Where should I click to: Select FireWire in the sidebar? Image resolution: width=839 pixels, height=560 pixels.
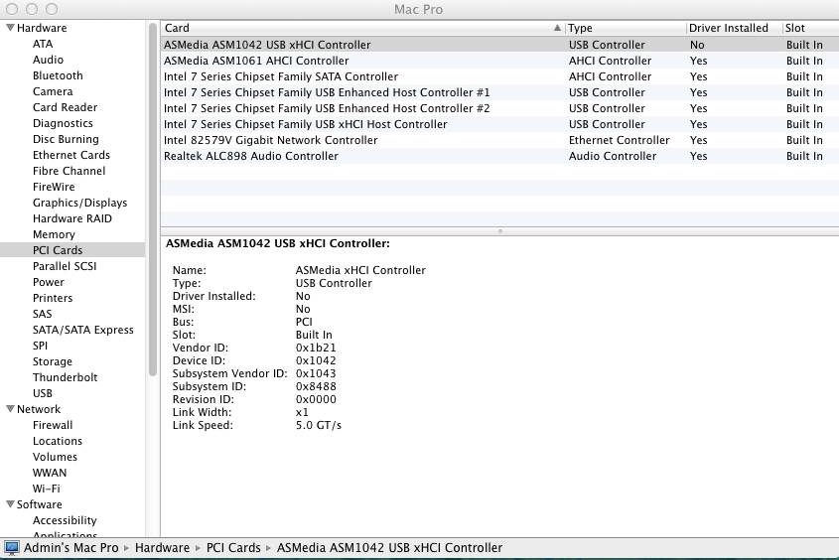pos(54,187)
